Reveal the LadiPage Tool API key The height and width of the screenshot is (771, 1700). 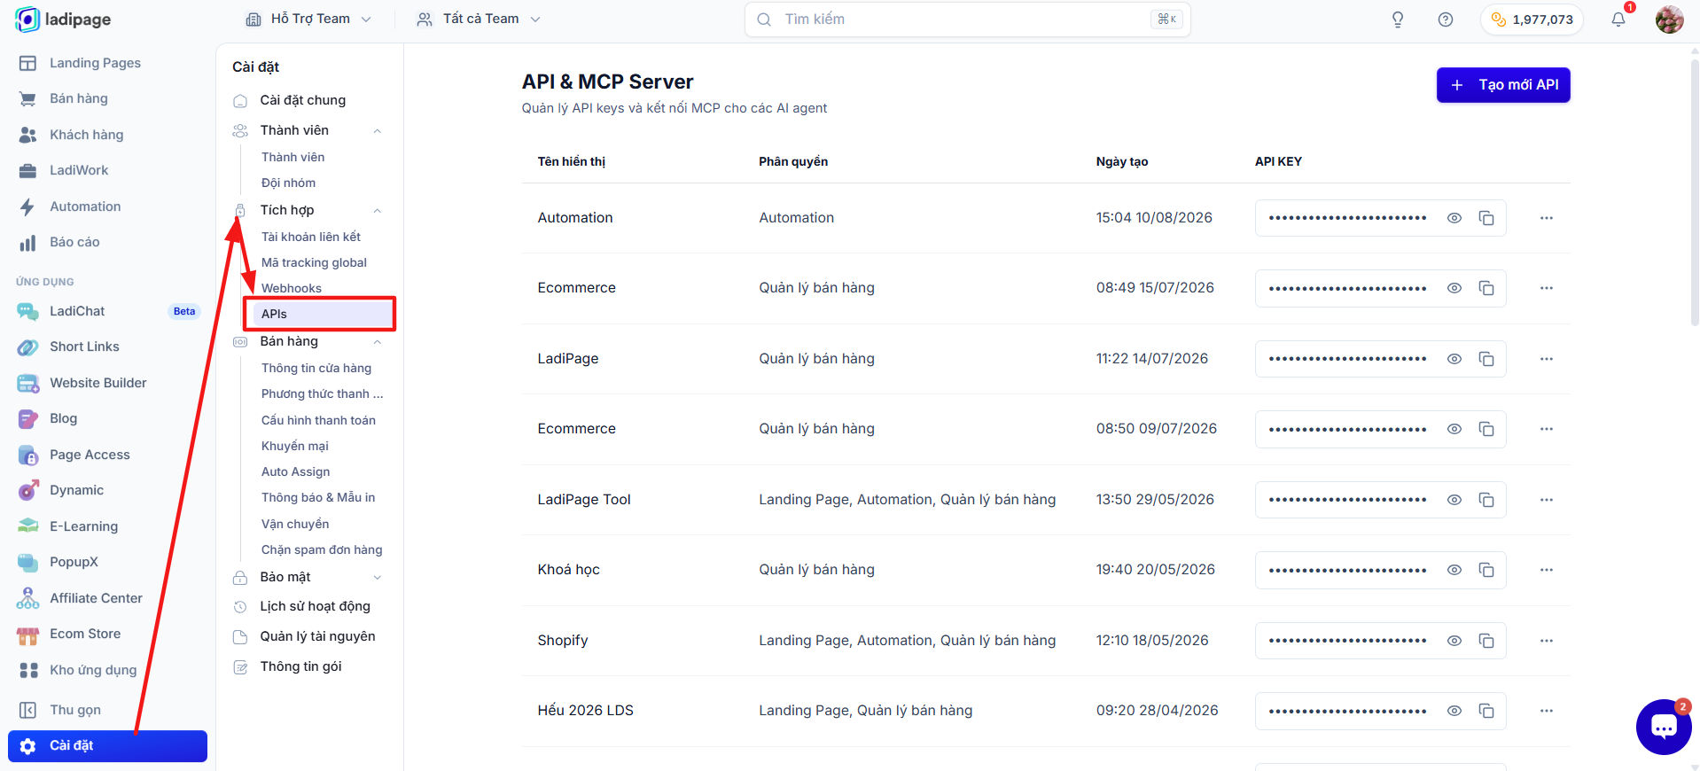(1454, 500)
